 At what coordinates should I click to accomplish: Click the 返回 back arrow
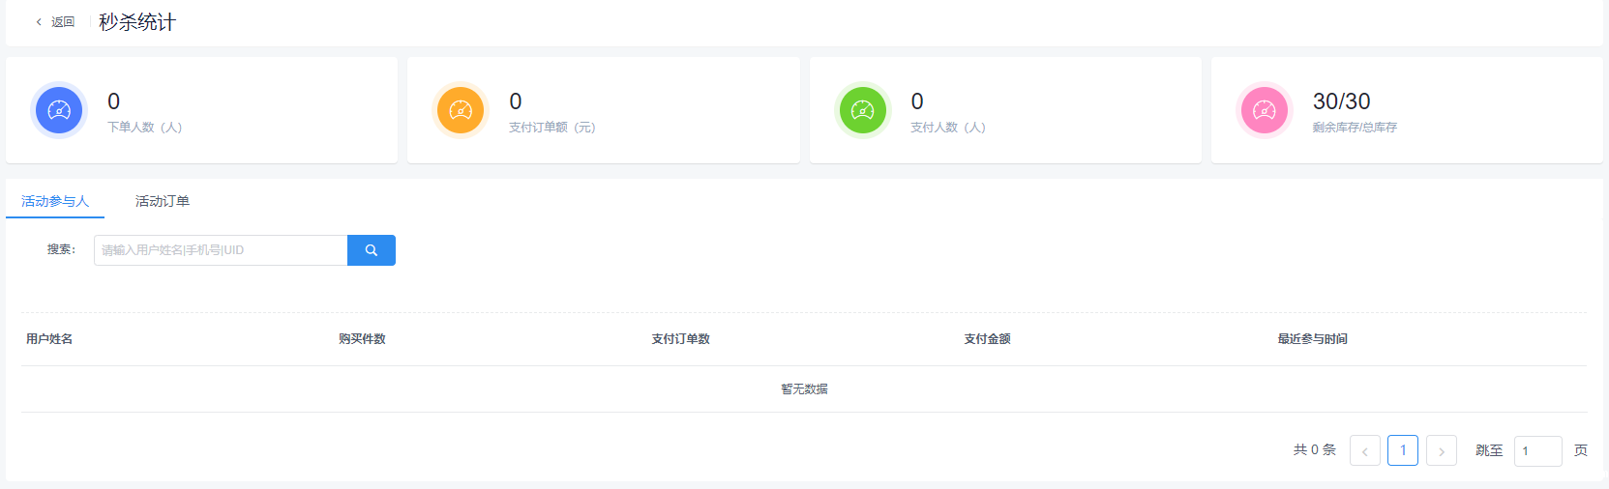point(40,22)
